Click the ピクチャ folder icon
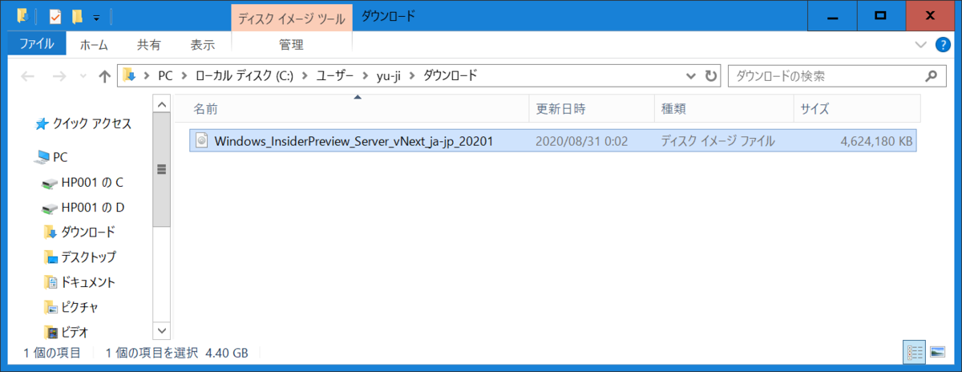The image size is (962, 372). (x=51, y=307)
